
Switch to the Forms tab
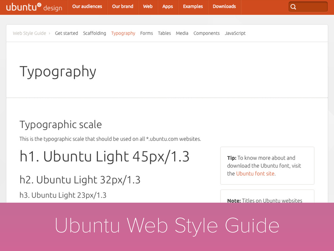pos(146,33)
